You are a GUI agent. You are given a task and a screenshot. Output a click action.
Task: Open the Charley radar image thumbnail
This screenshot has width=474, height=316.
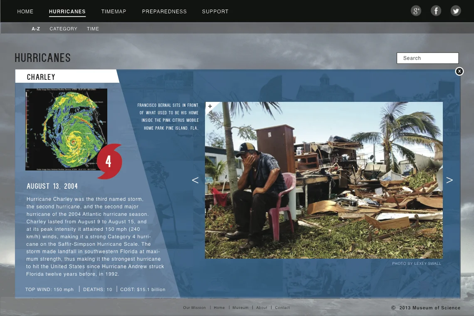(66, 129)
